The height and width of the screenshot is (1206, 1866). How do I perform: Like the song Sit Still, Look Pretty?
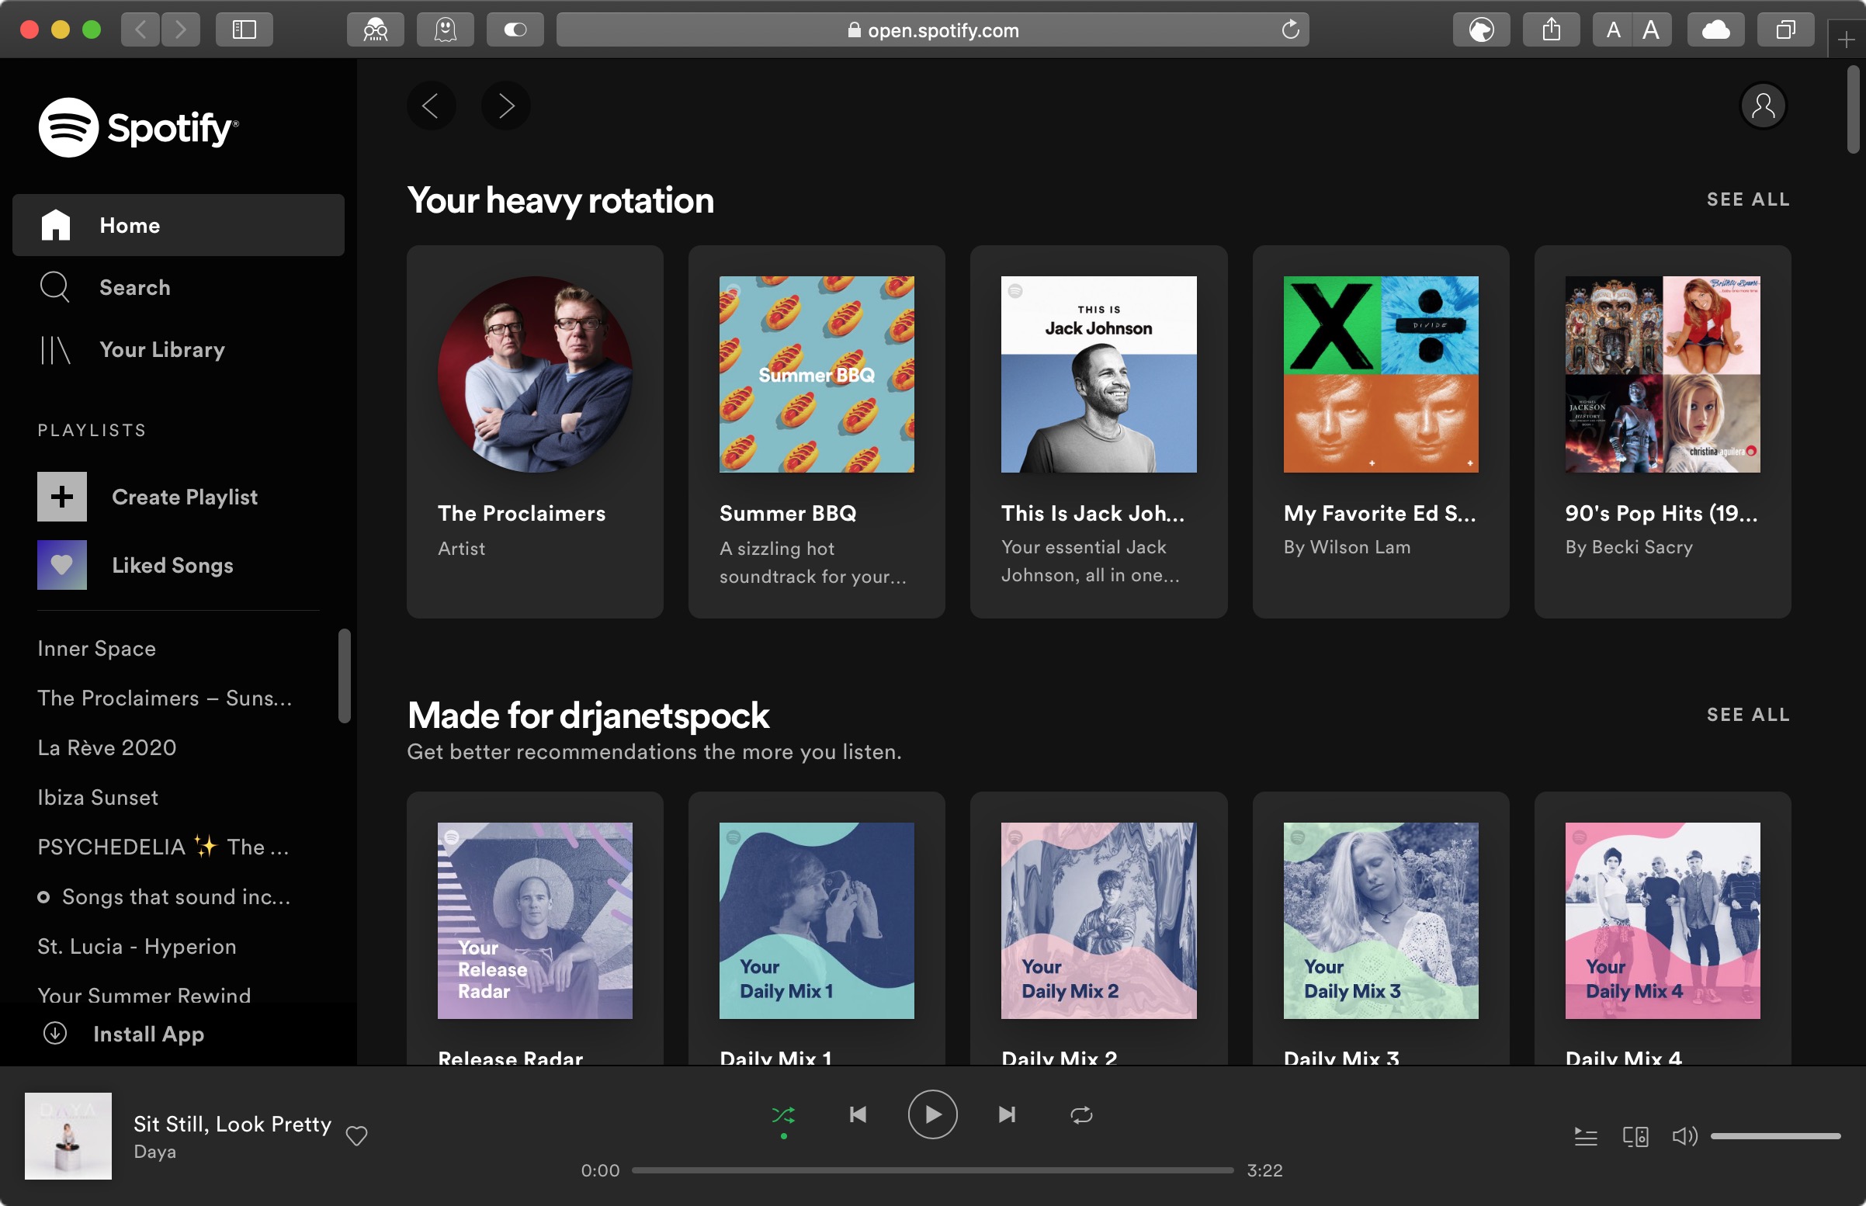[x=356, y=1135]
